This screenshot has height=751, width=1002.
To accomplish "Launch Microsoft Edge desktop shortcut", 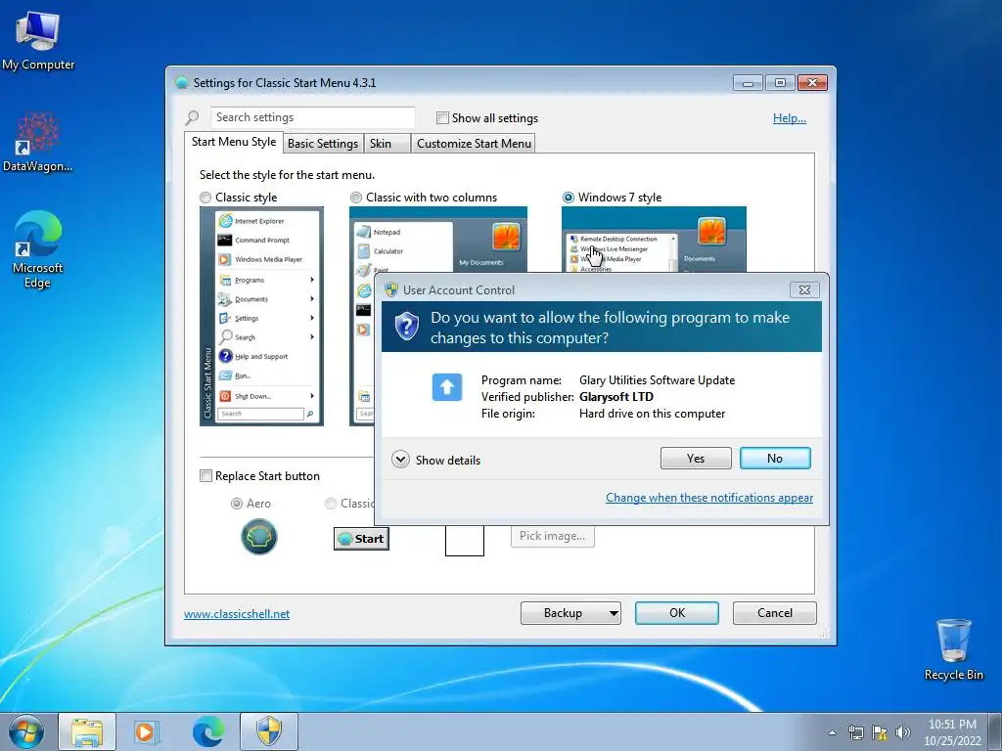I will 38,249.
